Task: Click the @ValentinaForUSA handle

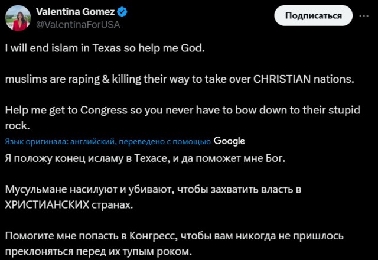Action: (x=78, y=25)
